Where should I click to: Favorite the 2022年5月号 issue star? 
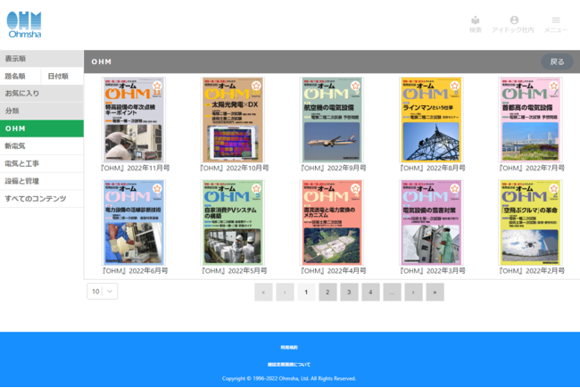pyautogui.click(x=256, y=188)
